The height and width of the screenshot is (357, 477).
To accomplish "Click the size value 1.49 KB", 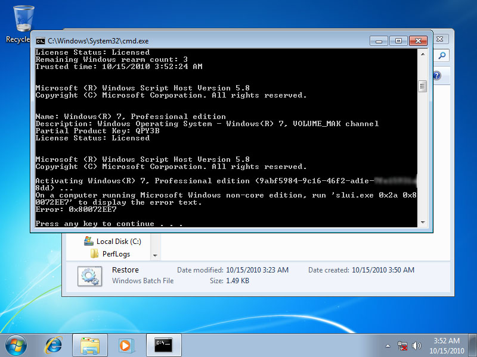I will point(237,281).
